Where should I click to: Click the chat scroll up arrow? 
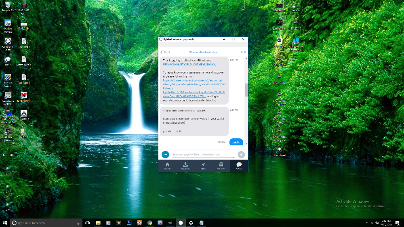[x=246, y=59]
